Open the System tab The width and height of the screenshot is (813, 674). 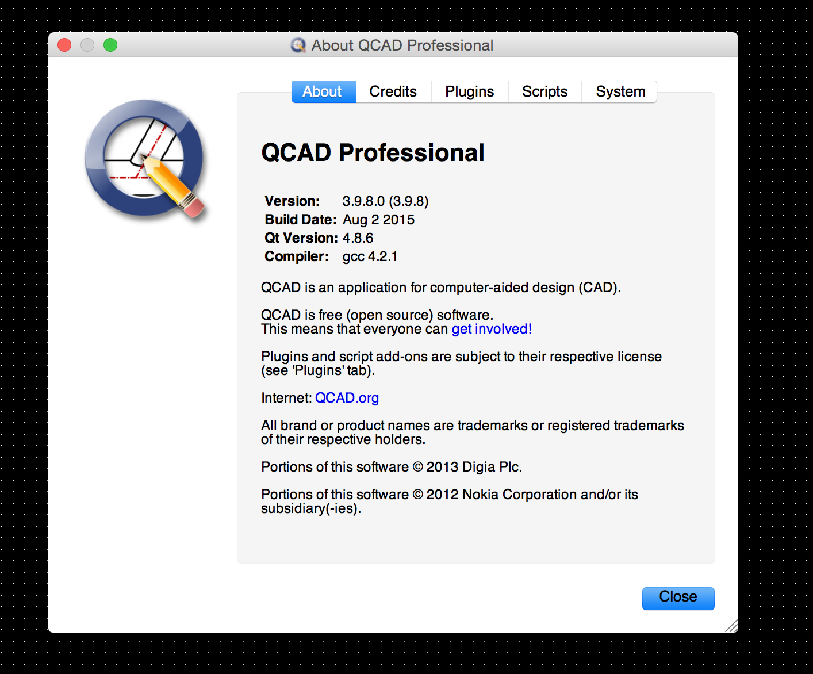(620, 91)
